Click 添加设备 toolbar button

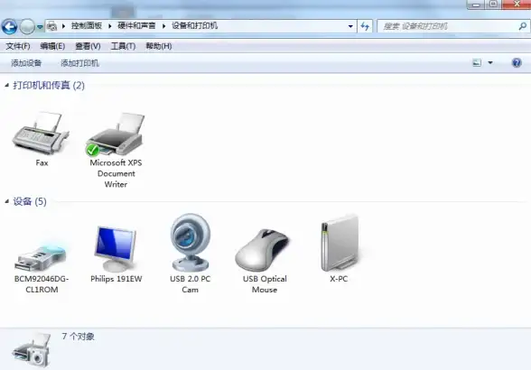[x=26, y=63]
